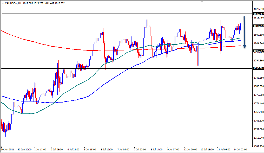Select the current price tag 1813.952
The width and height of the screenshot is (264, 153).
tap(259, 26)
